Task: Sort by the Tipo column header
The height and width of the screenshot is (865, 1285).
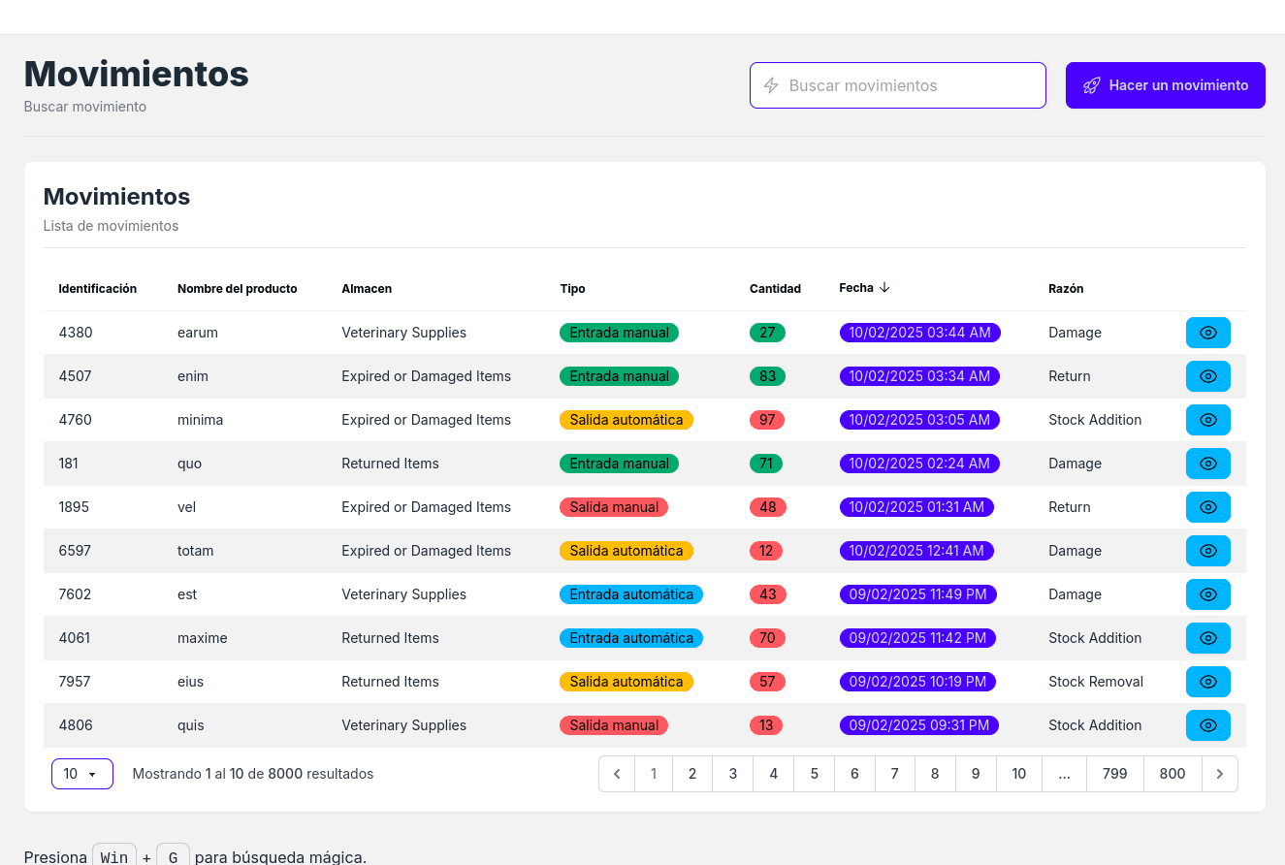Action: 572,289
